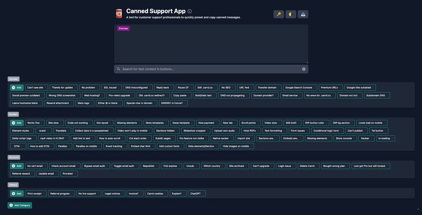This screenshot has width=422, height=215.
Task: Select the Referral reward message
Action: [22, 174]
